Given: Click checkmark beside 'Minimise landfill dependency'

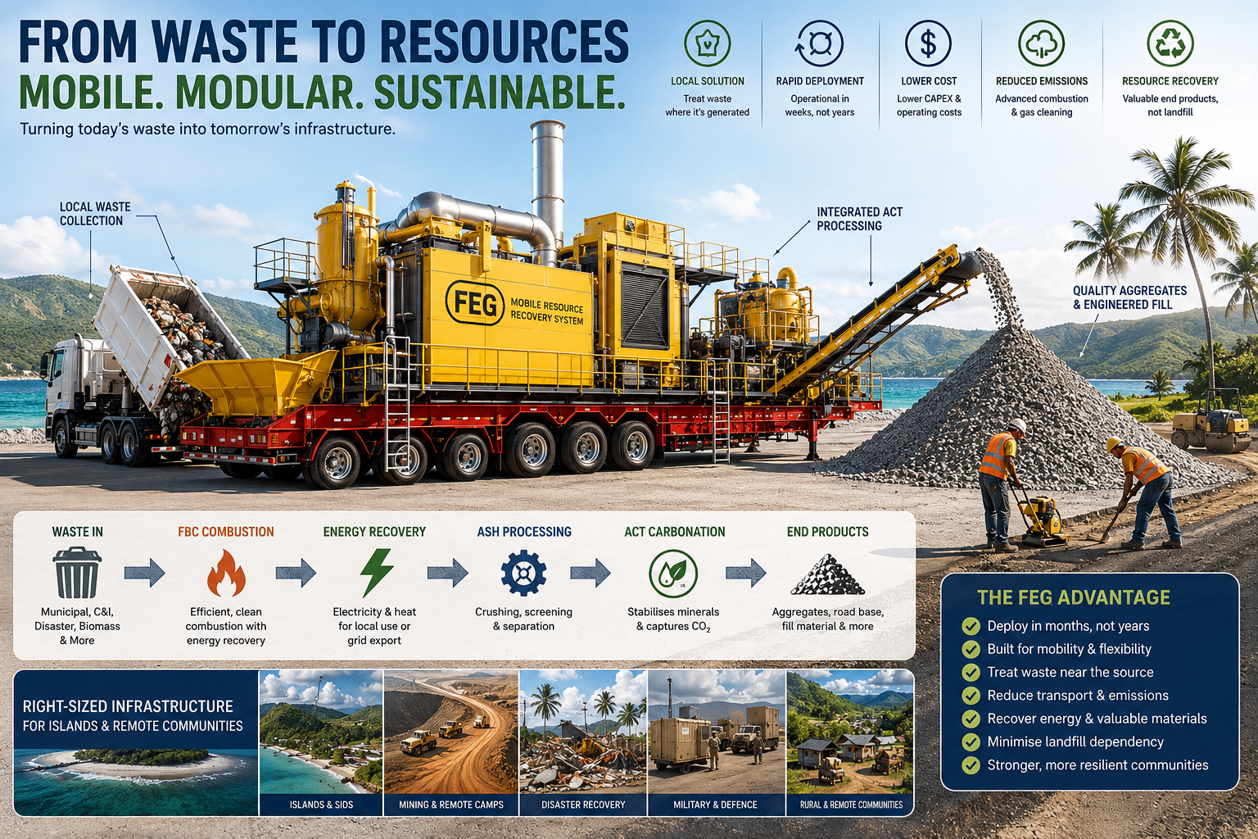Looking at the screenshot, I should click(x=971, y=742).
